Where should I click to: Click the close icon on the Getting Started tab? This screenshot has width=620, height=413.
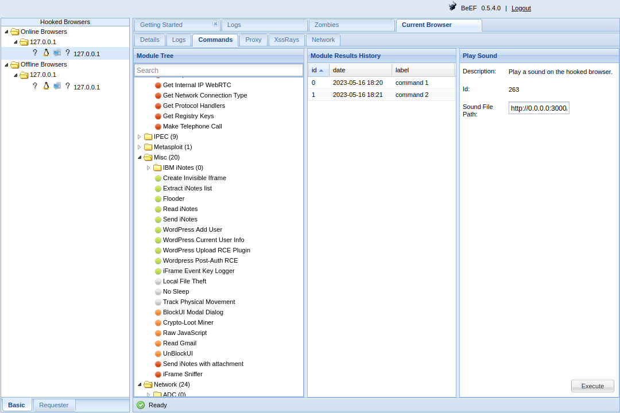point(215,24)
